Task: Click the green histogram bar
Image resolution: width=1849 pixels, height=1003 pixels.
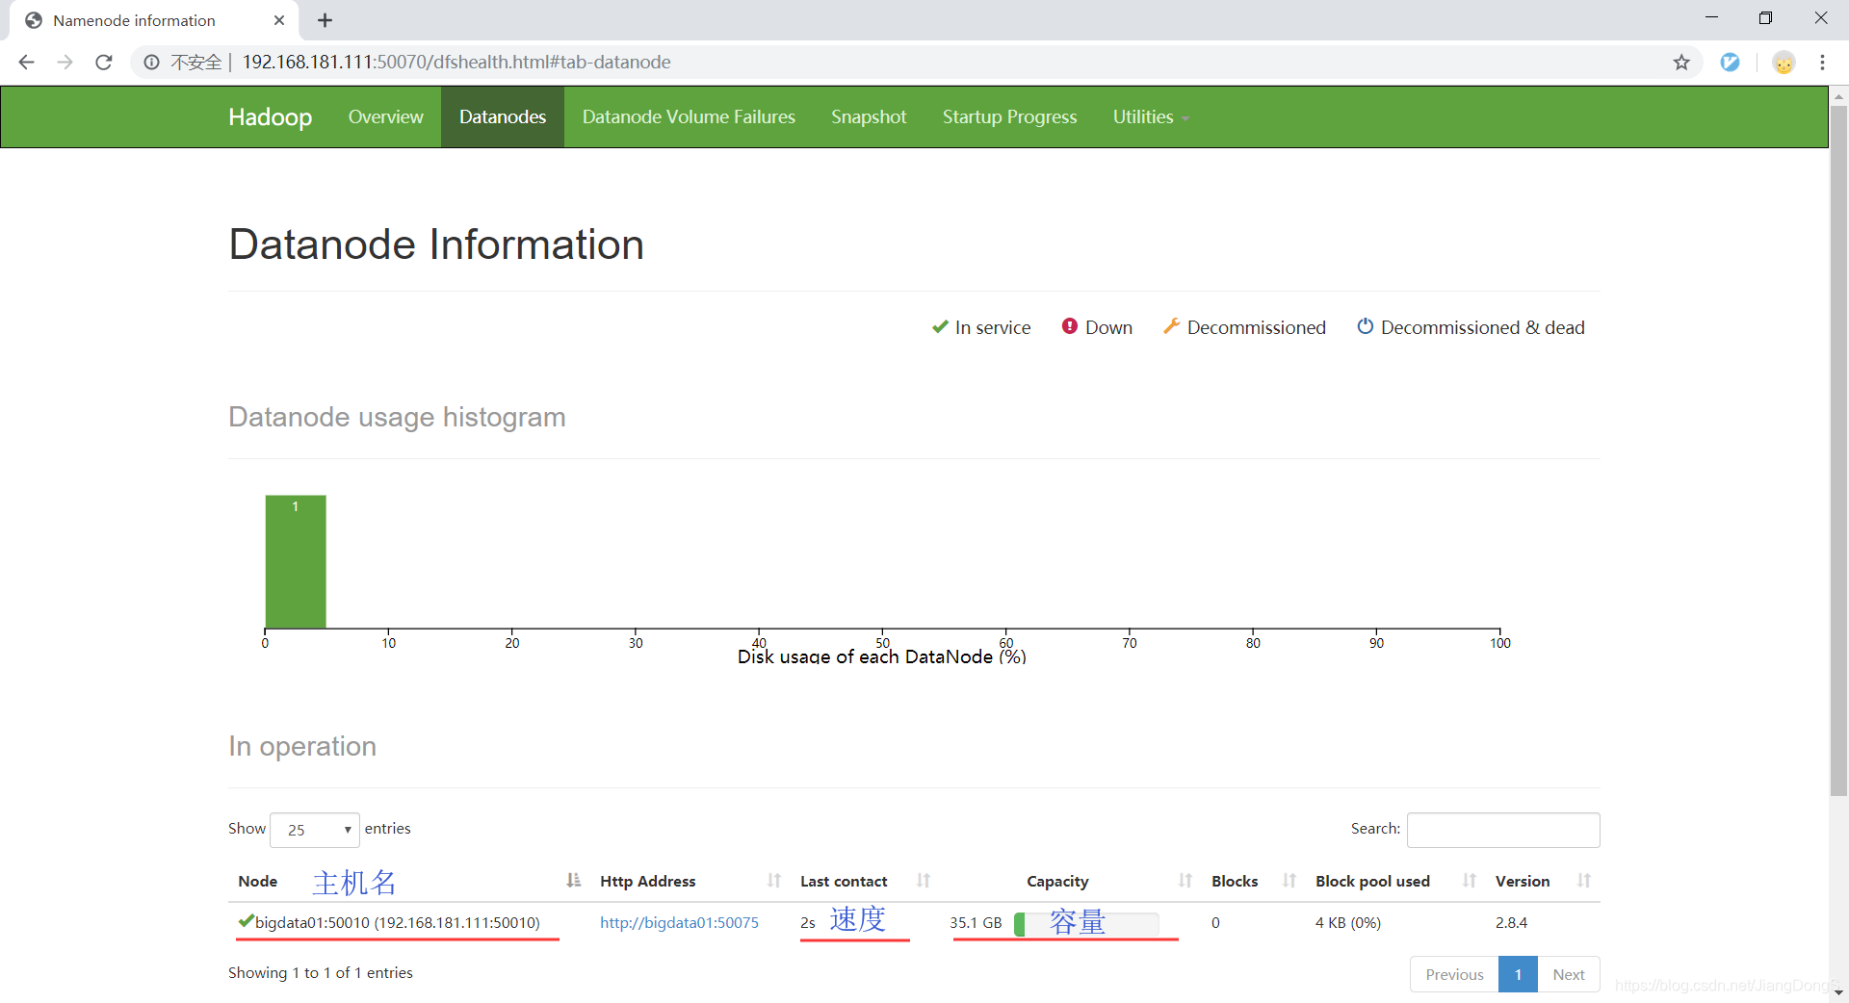Action: (296, 562)
